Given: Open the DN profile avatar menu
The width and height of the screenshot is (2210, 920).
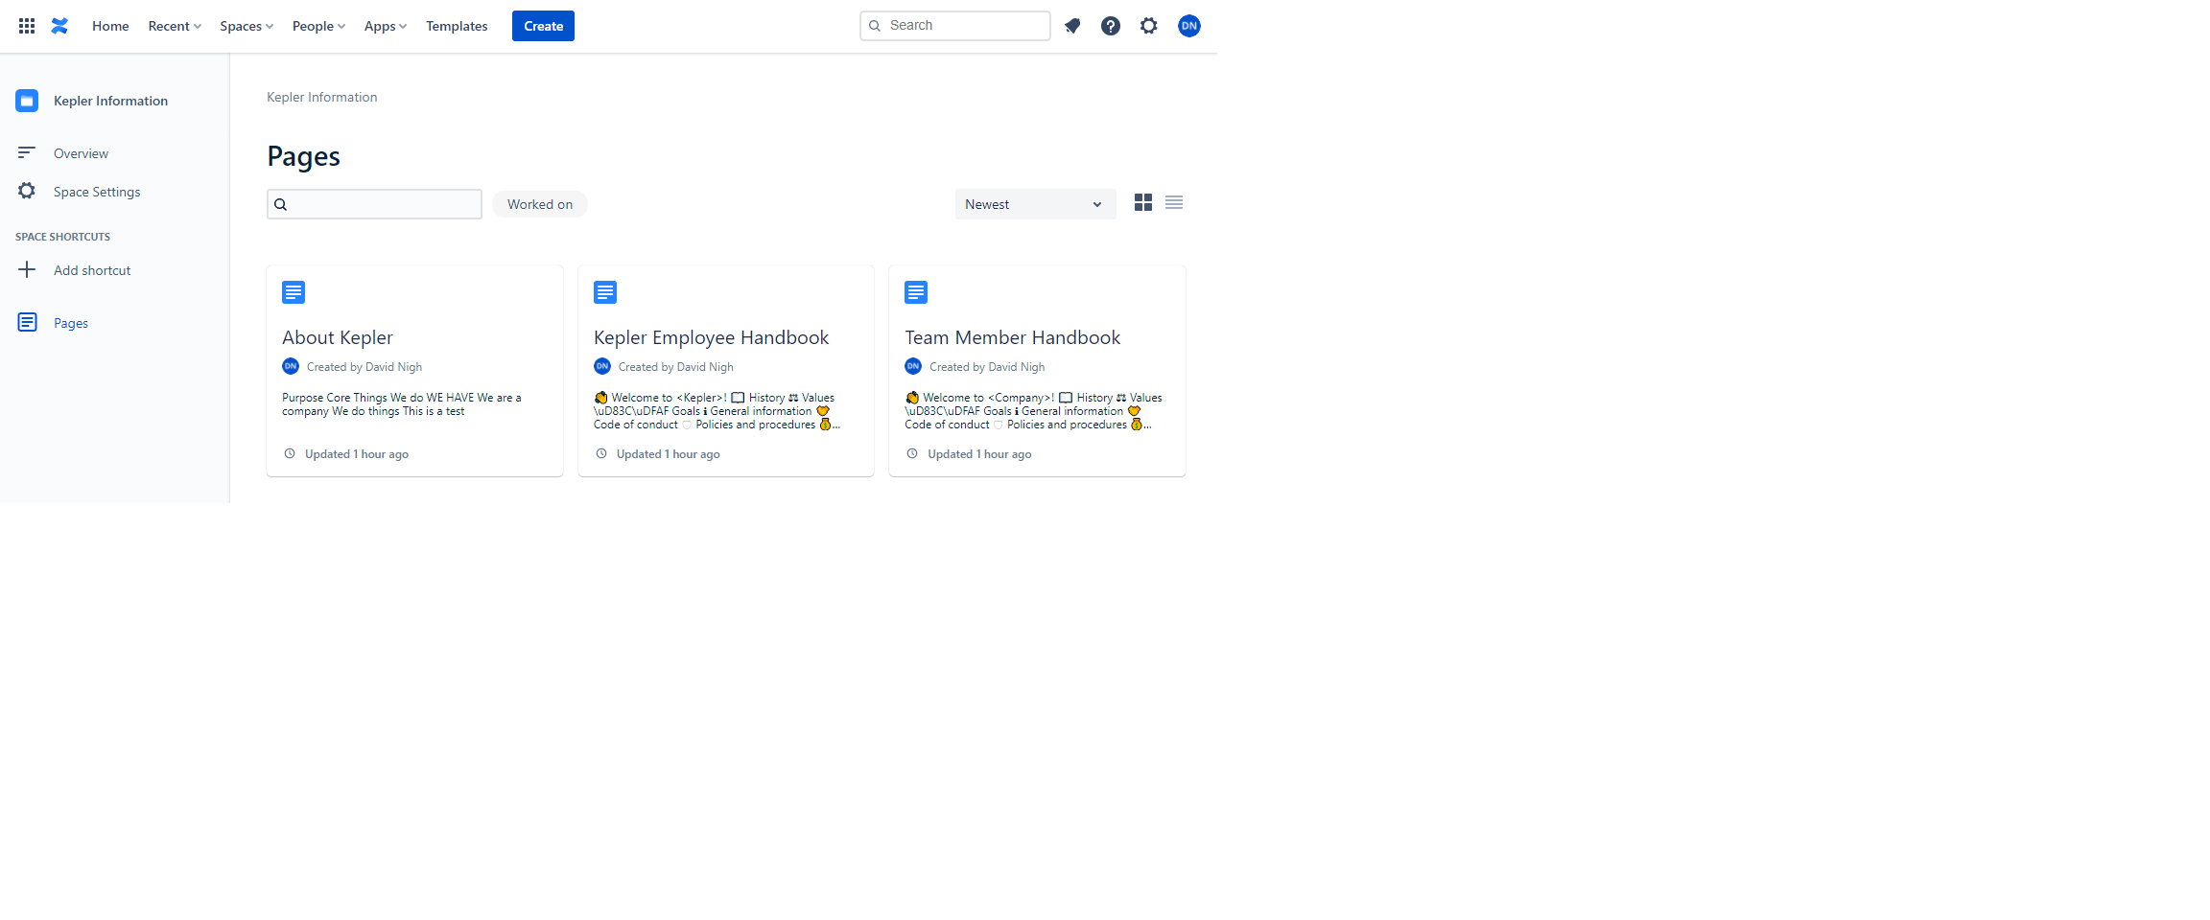Looking at the screenshot, I should pos(1189,26).
